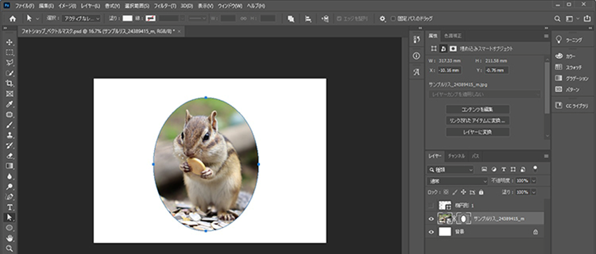
Task: Select the History Brush tool
Action: coord(10,146)
